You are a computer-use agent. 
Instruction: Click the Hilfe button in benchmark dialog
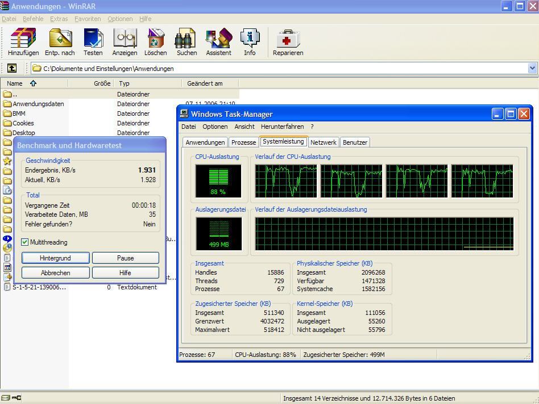(126, 273)
